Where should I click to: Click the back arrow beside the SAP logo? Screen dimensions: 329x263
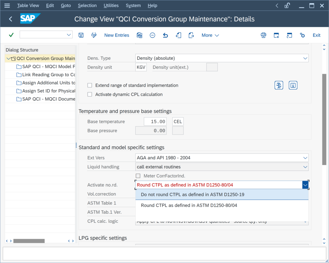(11, 19)
